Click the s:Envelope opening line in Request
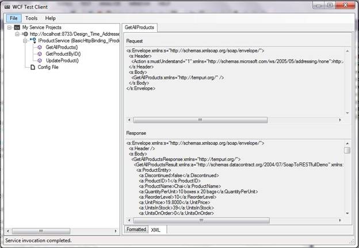Screen dimensions: 359x248 (x=195, y=51)
